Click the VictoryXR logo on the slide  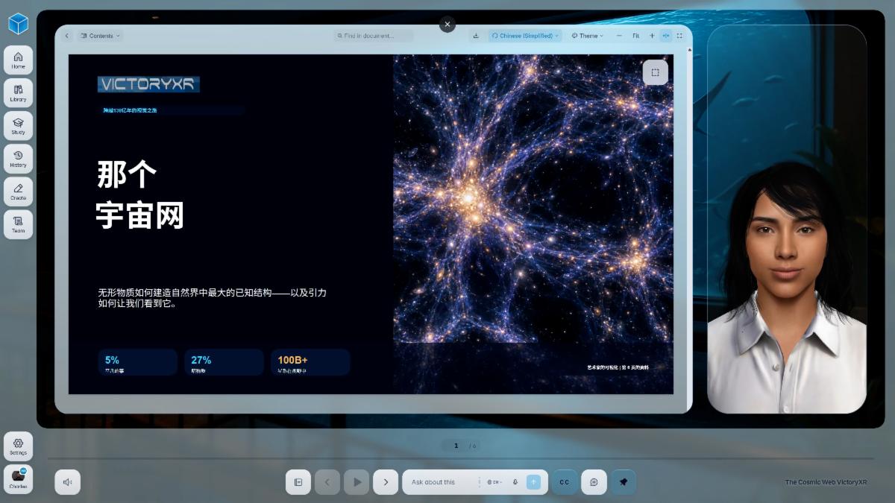coord(148,84)
